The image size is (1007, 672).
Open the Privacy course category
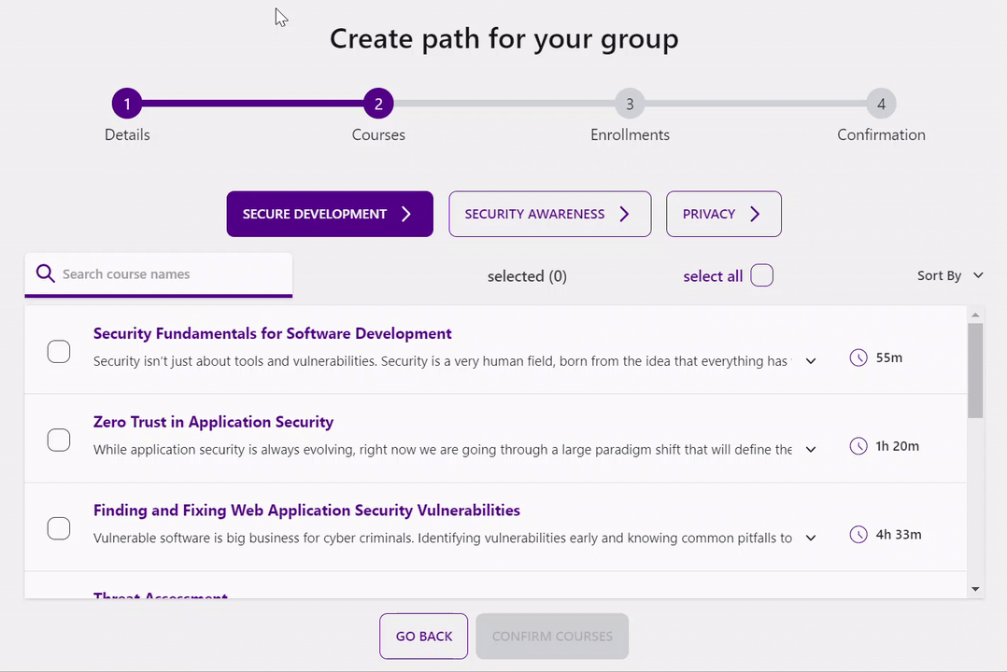tap(723, 214)
